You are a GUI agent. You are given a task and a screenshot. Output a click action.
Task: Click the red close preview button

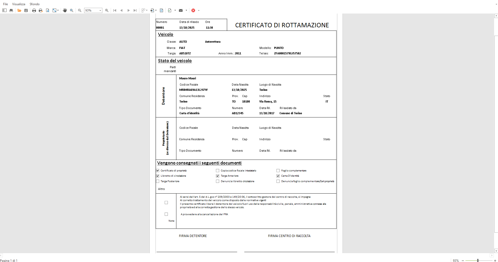[x=193, y=10]
